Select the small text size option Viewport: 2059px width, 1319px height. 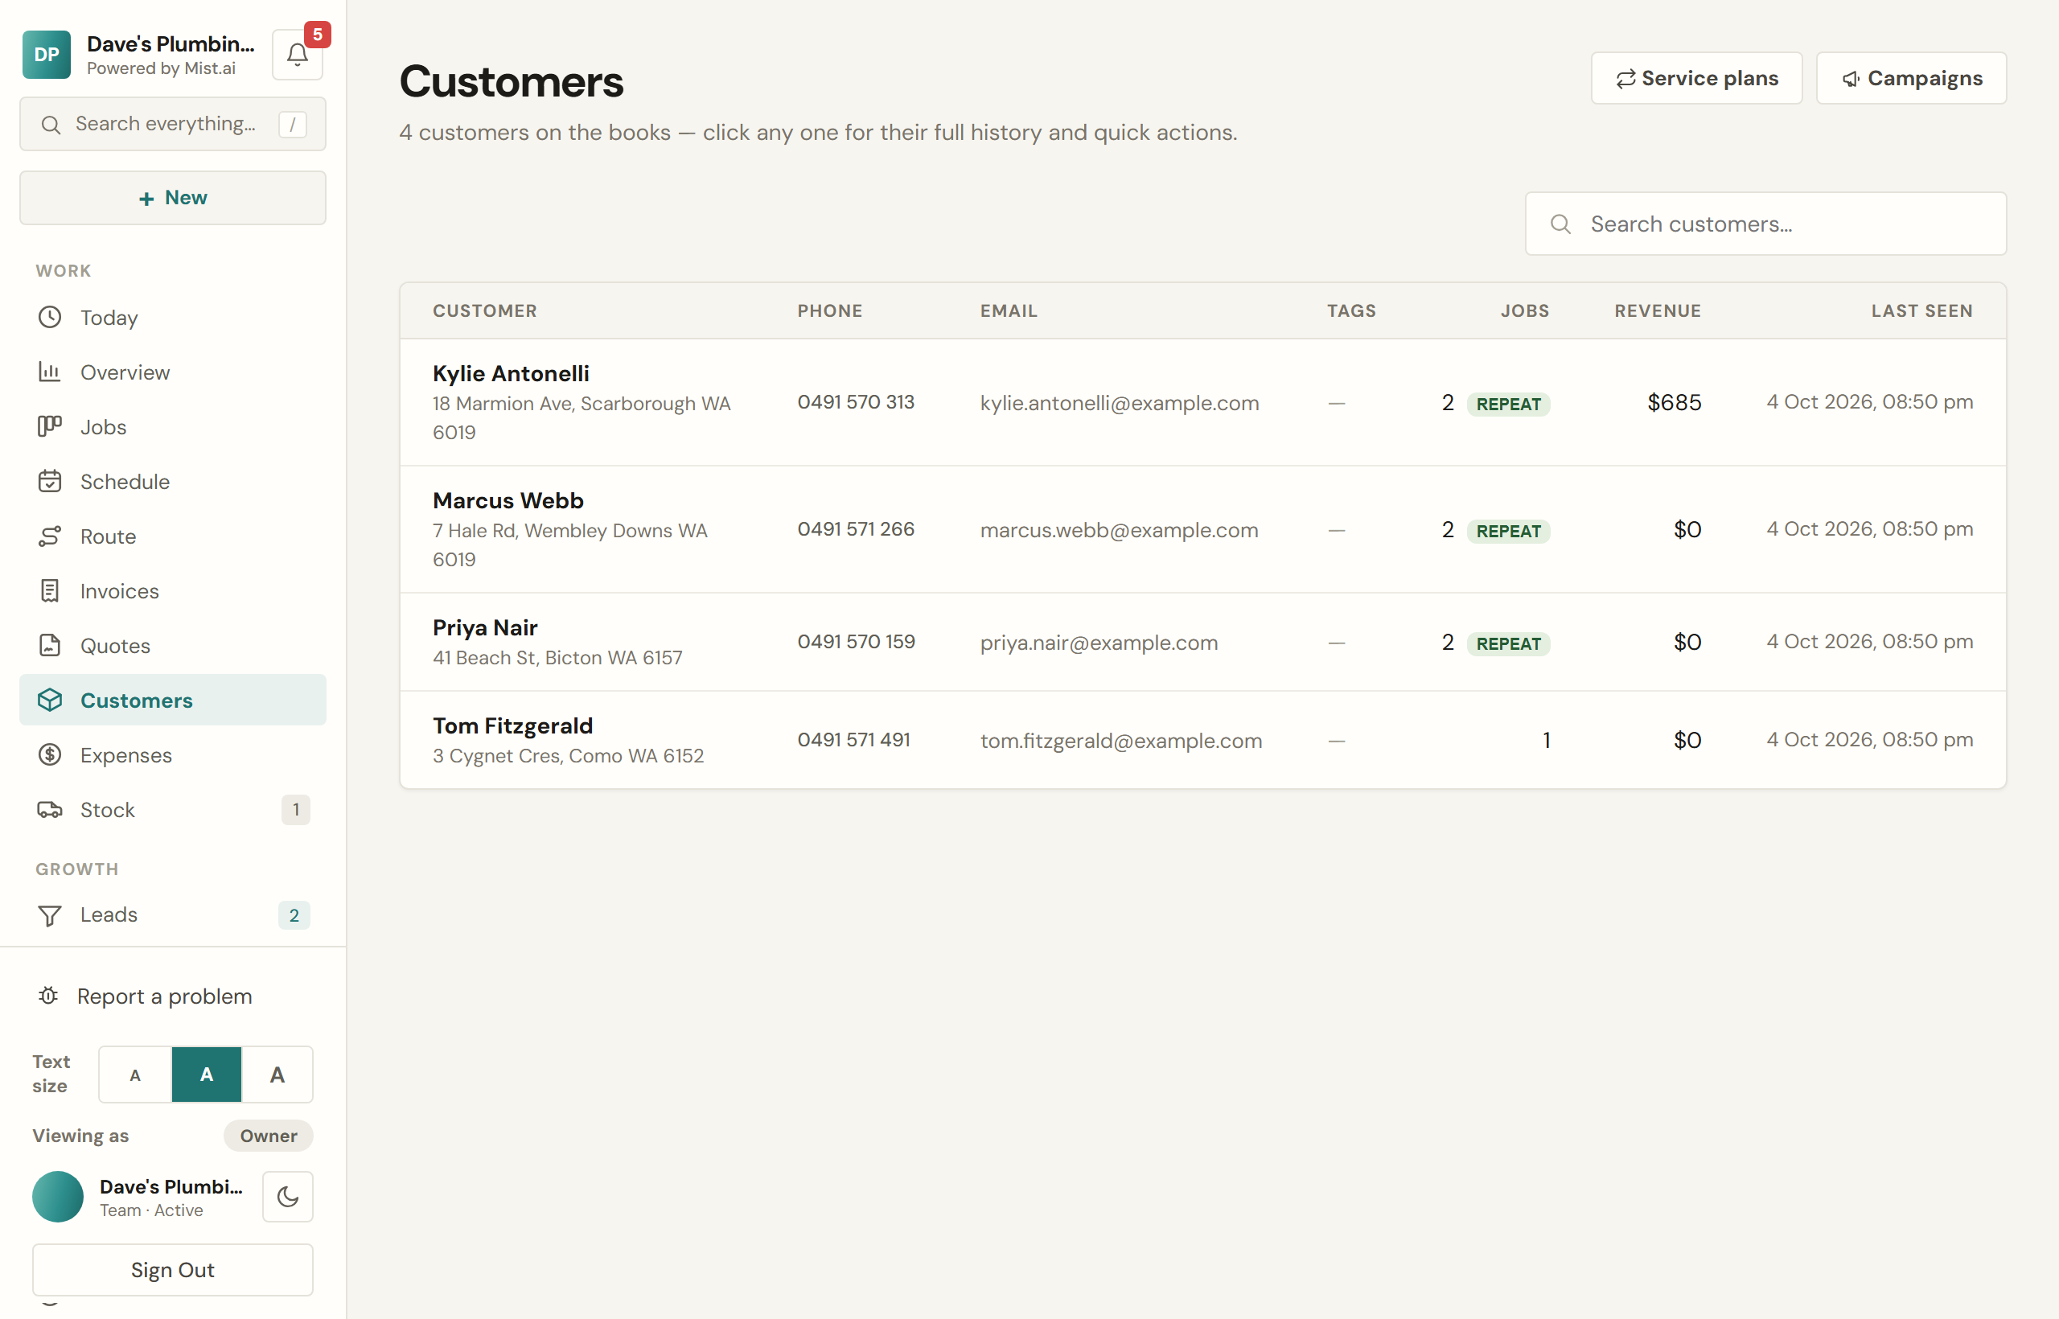click(135, 1075)
